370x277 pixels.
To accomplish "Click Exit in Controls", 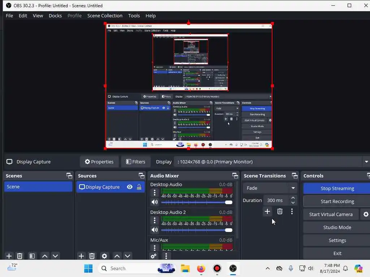I will coord(337,253).
